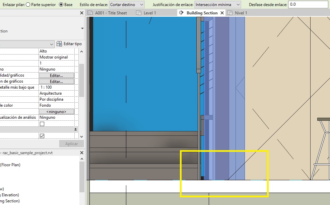Click the Editar tipo icon button
The width and height of the screenshot is (330, 205).
pyautogui.click(x=59, y=44)
